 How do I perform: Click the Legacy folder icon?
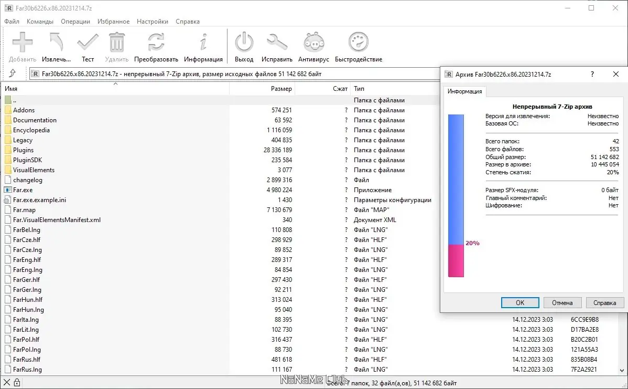[8, 140]
